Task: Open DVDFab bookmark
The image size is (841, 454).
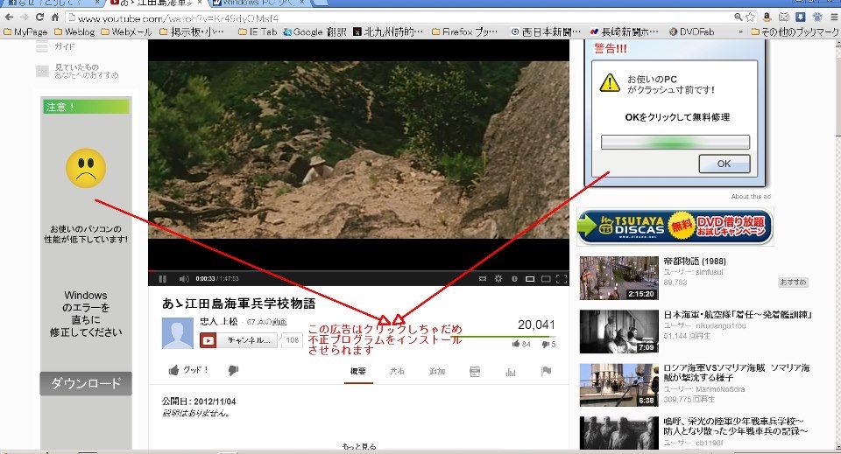Action: point(692,32)
